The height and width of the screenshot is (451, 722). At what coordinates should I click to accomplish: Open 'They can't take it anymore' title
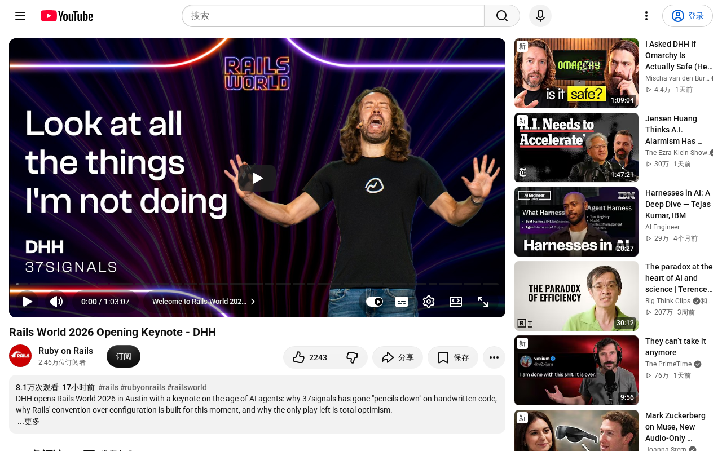click(676, 347)
